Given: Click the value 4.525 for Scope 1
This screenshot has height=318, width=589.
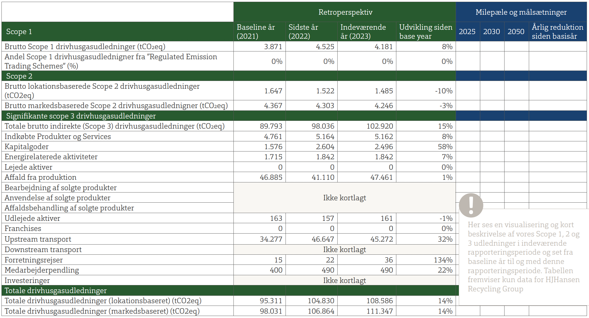Looking at the screenshot, I should pyautogui.click(x=325, y=47).
